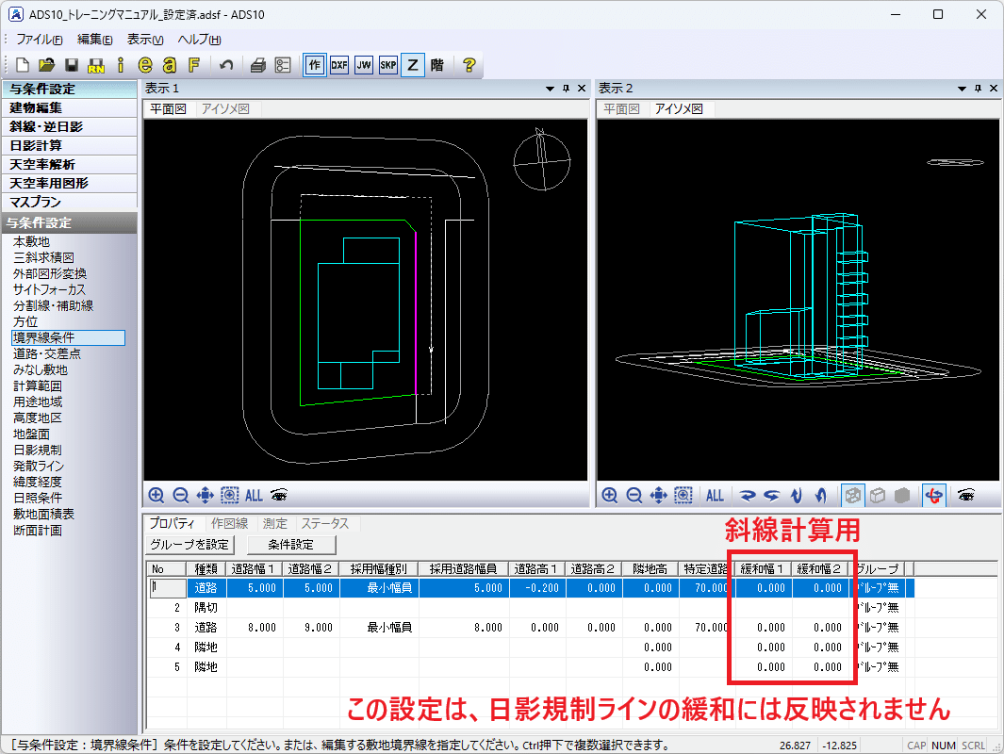Viewport: 1004px width, 754px height.
Task: Click the yellow 'a' toolbar icon
Action: [x=170, y=65]
